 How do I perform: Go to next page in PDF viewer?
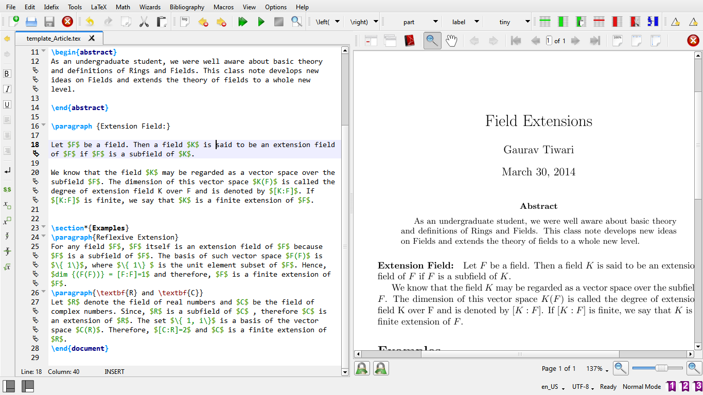tap(575, 41)
